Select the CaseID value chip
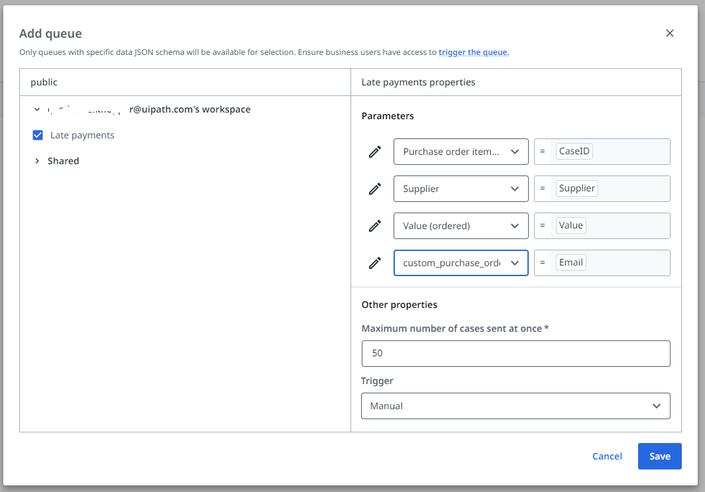705x492 pixels. tap(574, 151)
